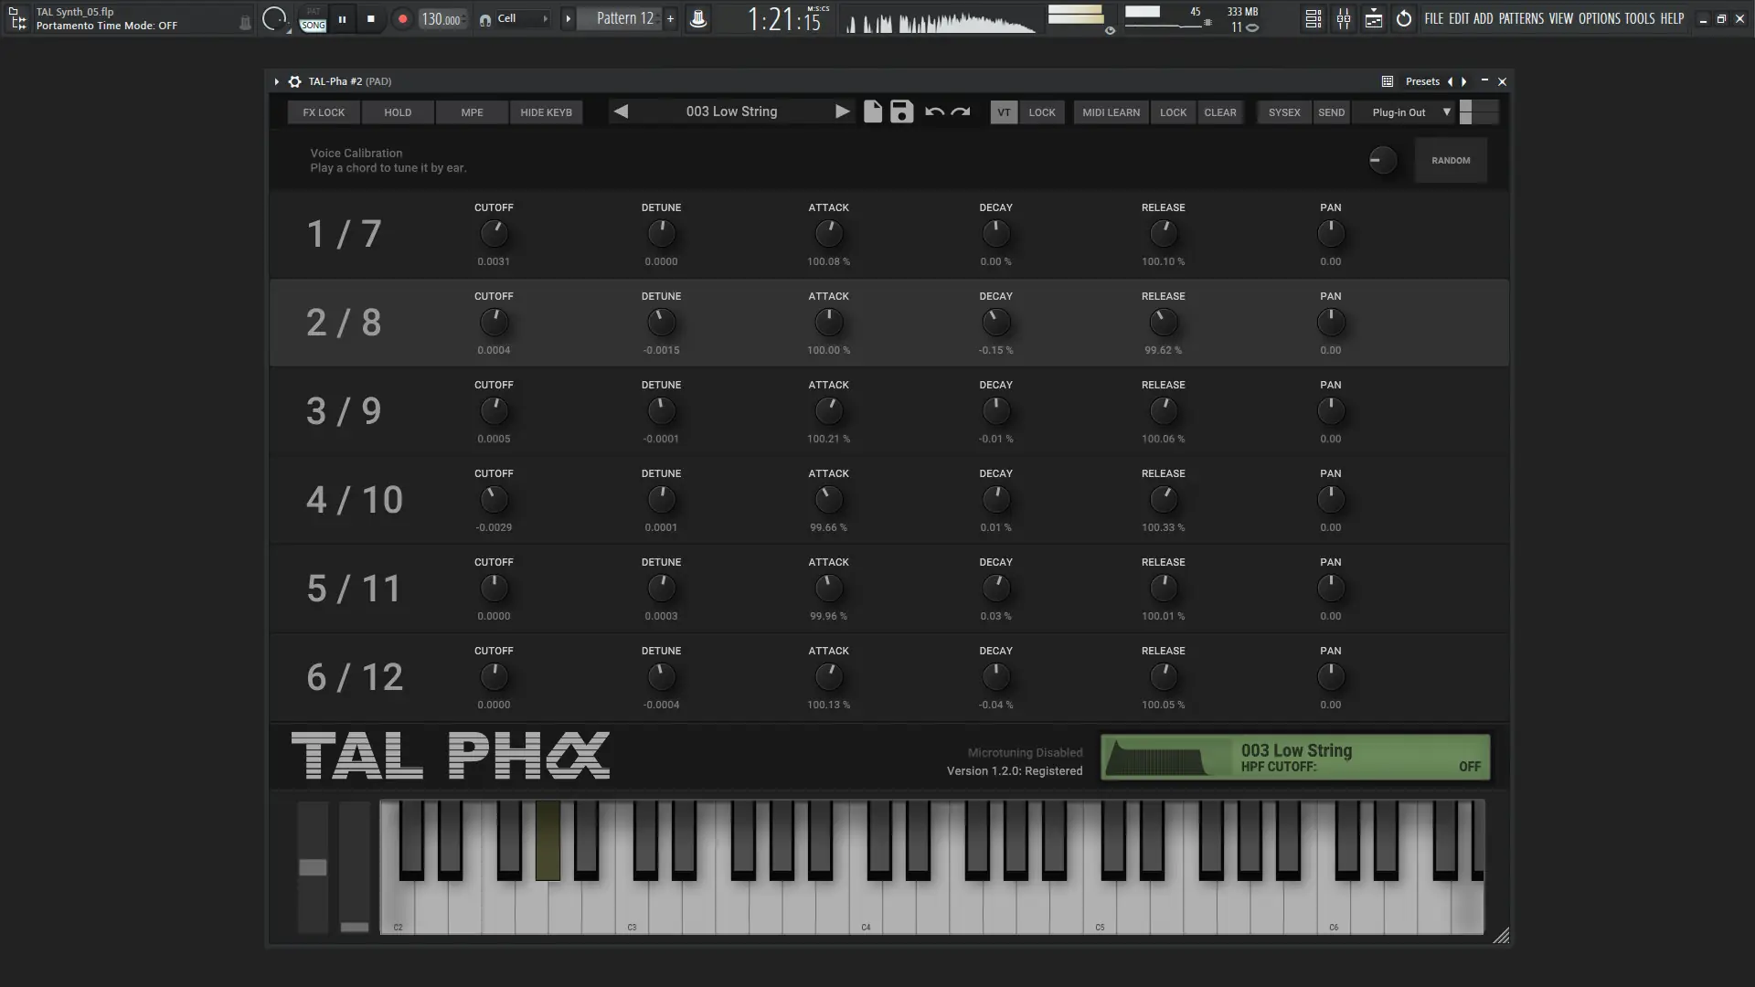Toggle the HOLD button

398,112
